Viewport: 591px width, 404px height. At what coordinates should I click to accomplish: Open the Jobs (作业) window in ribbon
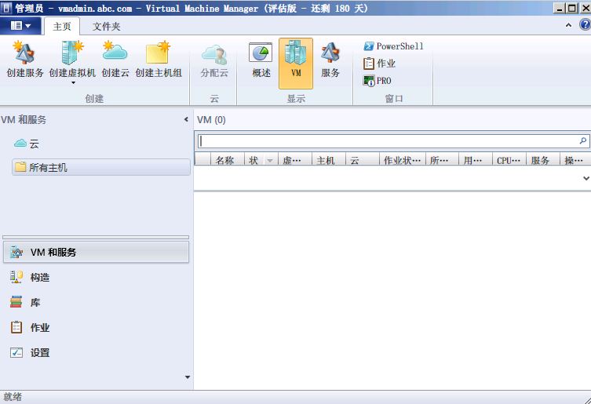(380, 64)
